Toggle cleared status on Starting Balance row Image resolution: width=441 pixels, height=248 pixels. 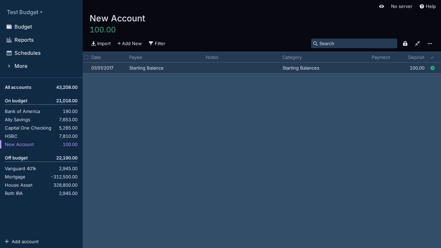tap(432, 68)
